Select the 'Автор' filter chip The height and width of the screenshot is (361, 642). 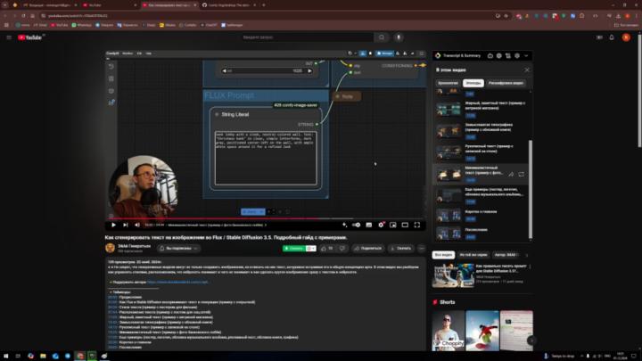point(506,255)
